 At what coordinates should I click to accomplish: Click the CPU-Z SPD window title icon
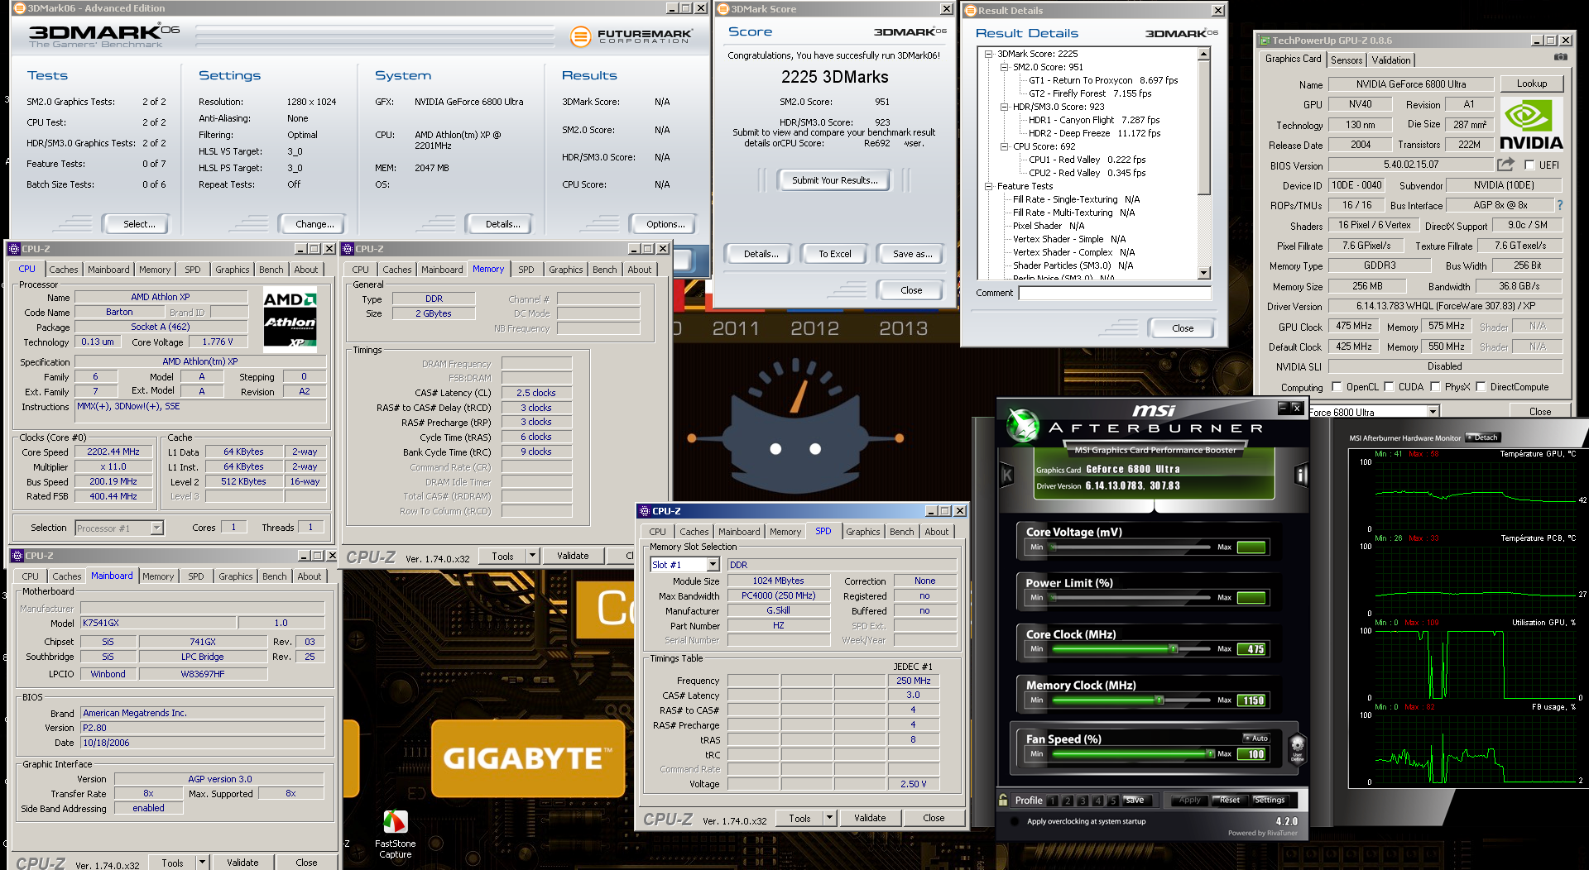point(645,511)
